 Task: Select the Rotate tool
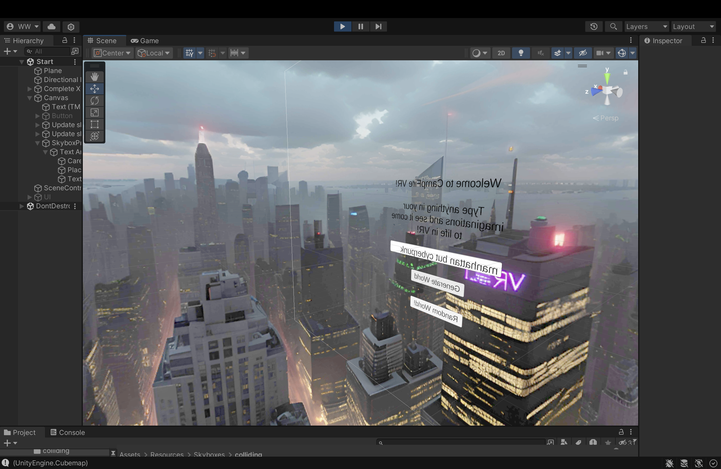point(95,101)
